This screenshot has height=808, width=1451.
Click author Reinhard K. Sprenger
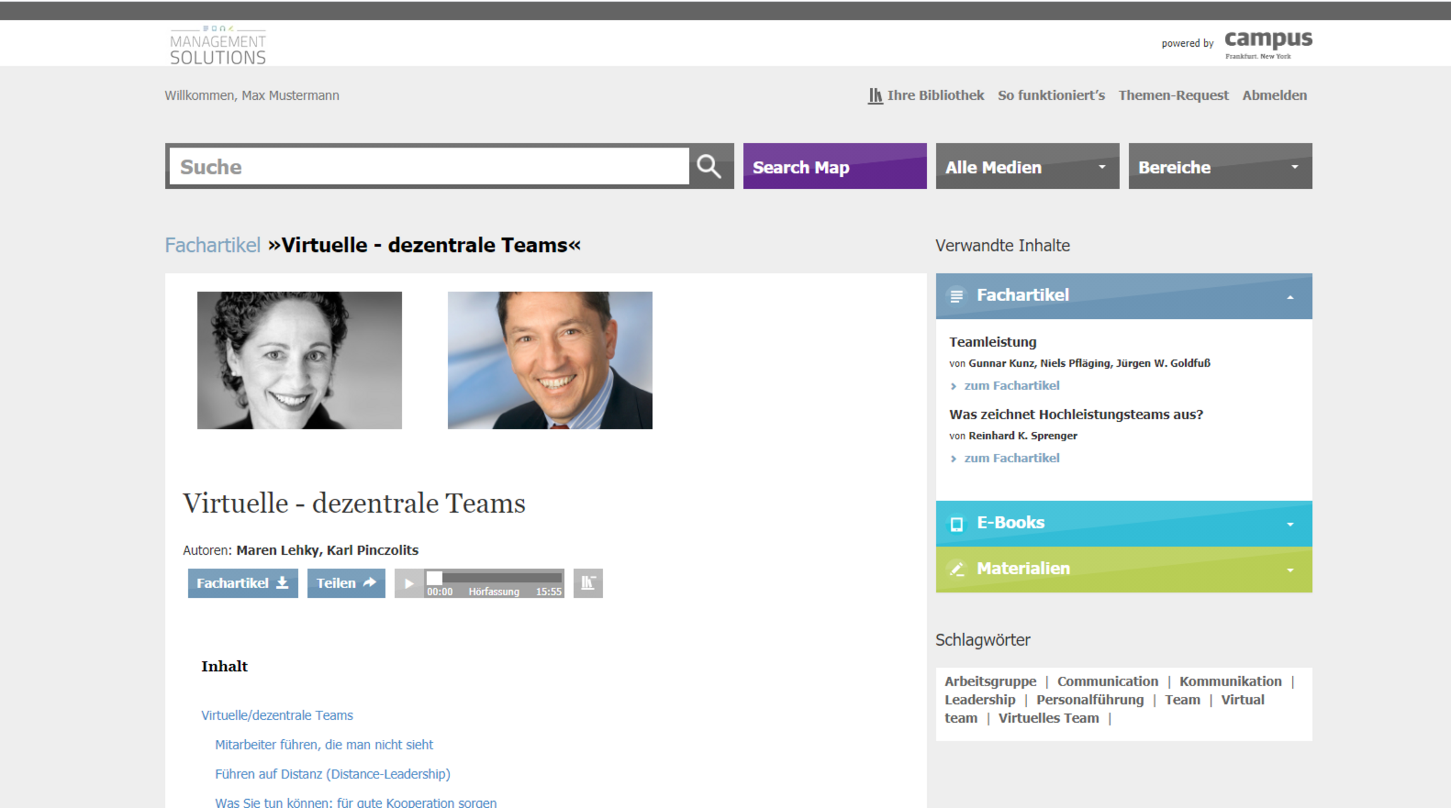point(1023,436)
